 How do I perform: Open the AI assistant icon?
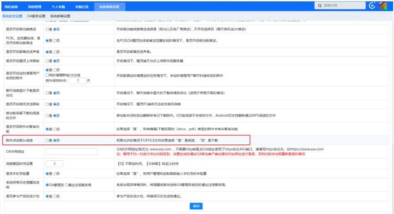[x=372, y=5]
